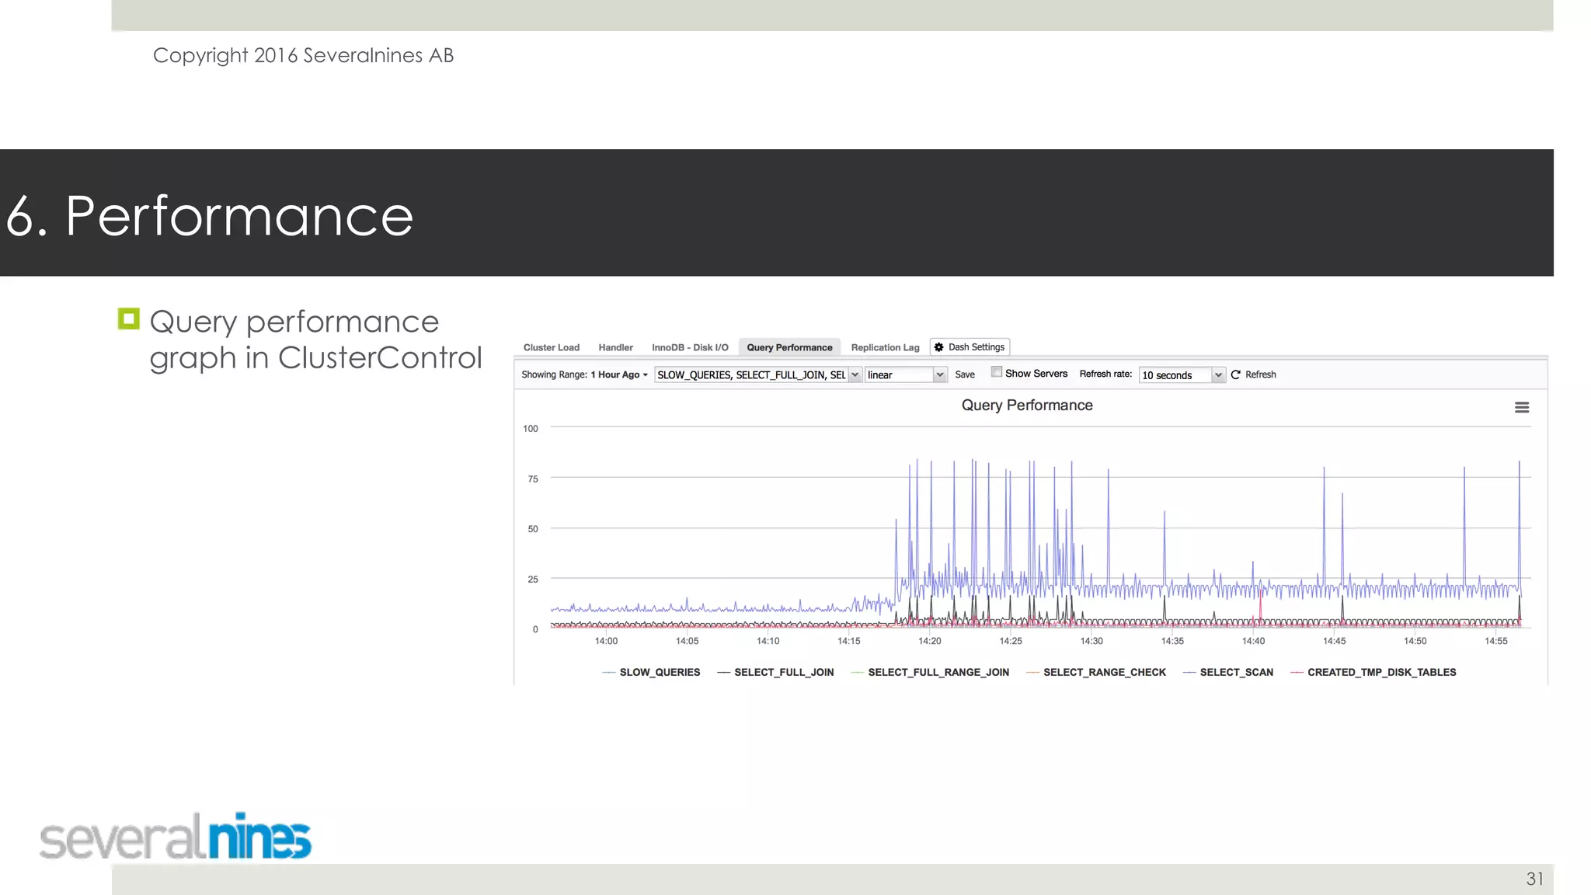Image resolution: width=1591 pixels, height=895 pixels.
Task: Click the Save button
Action: point(965,374)
